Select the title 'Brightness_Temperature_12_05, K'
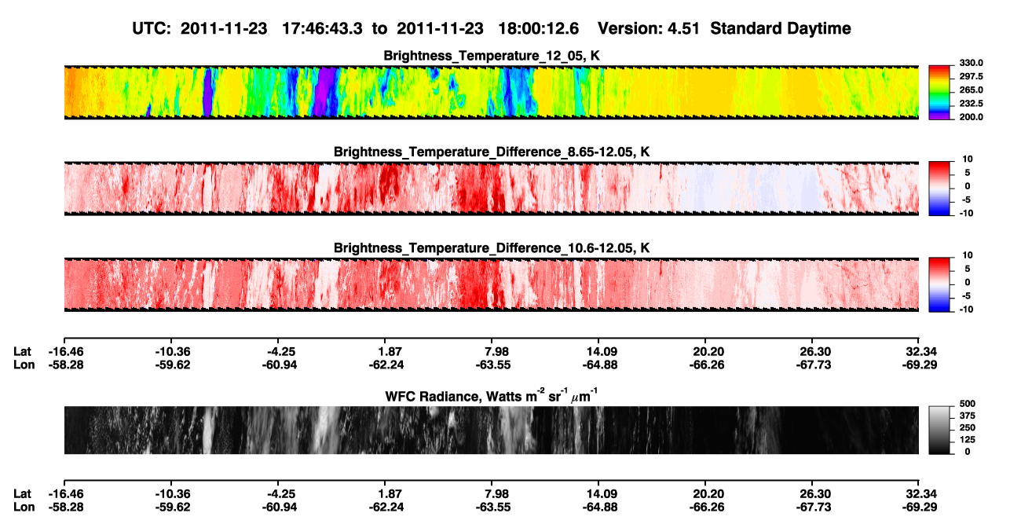Image resolution: width=1021 pixels, height=524 pixels. [x=492, y=56]
